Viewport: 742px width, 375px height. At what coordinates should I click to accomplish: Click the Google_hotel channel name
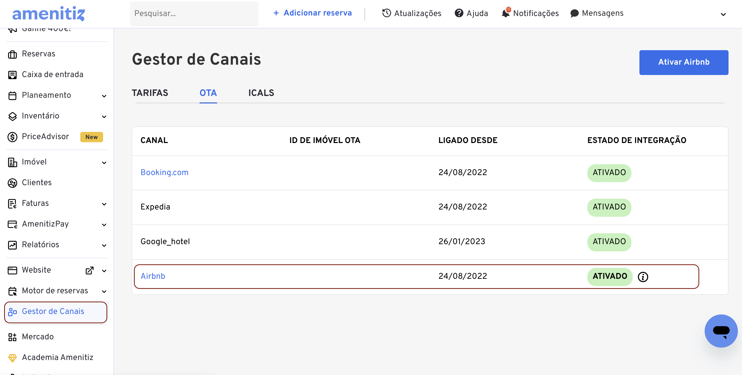point(165,242)
